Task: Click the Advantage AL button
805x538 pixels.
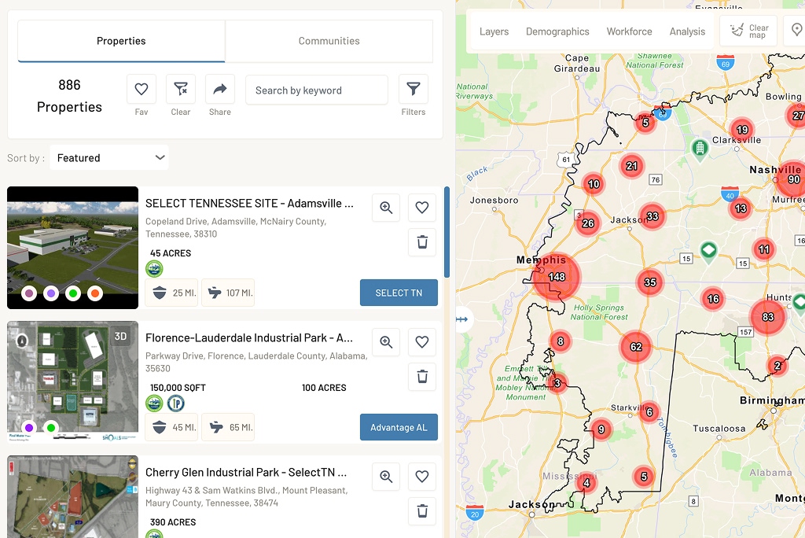Action: pos(399,427)
